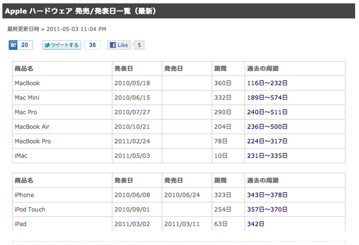The height and width of the screenshot is (245, 359).
Task: Click iMac period value 10日
Action: (220, 156)
